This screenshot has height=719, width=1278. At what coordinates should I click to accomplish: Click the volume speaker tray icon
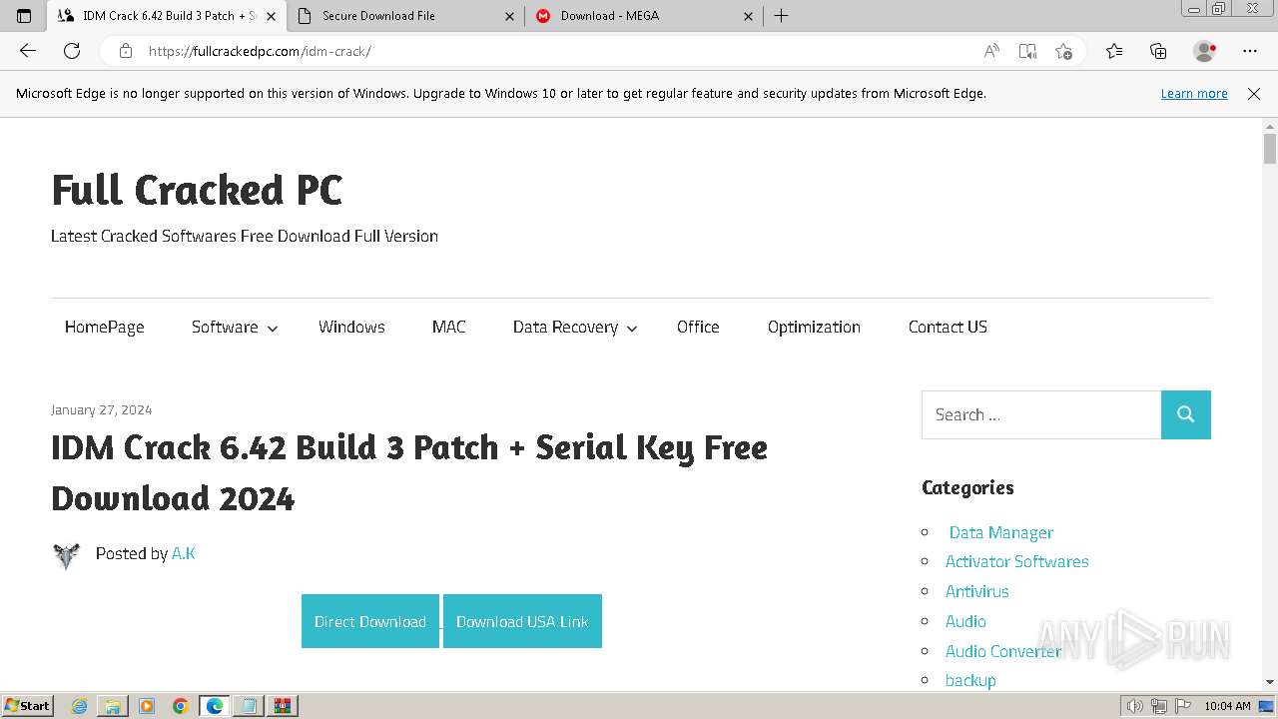[1135, 706]
